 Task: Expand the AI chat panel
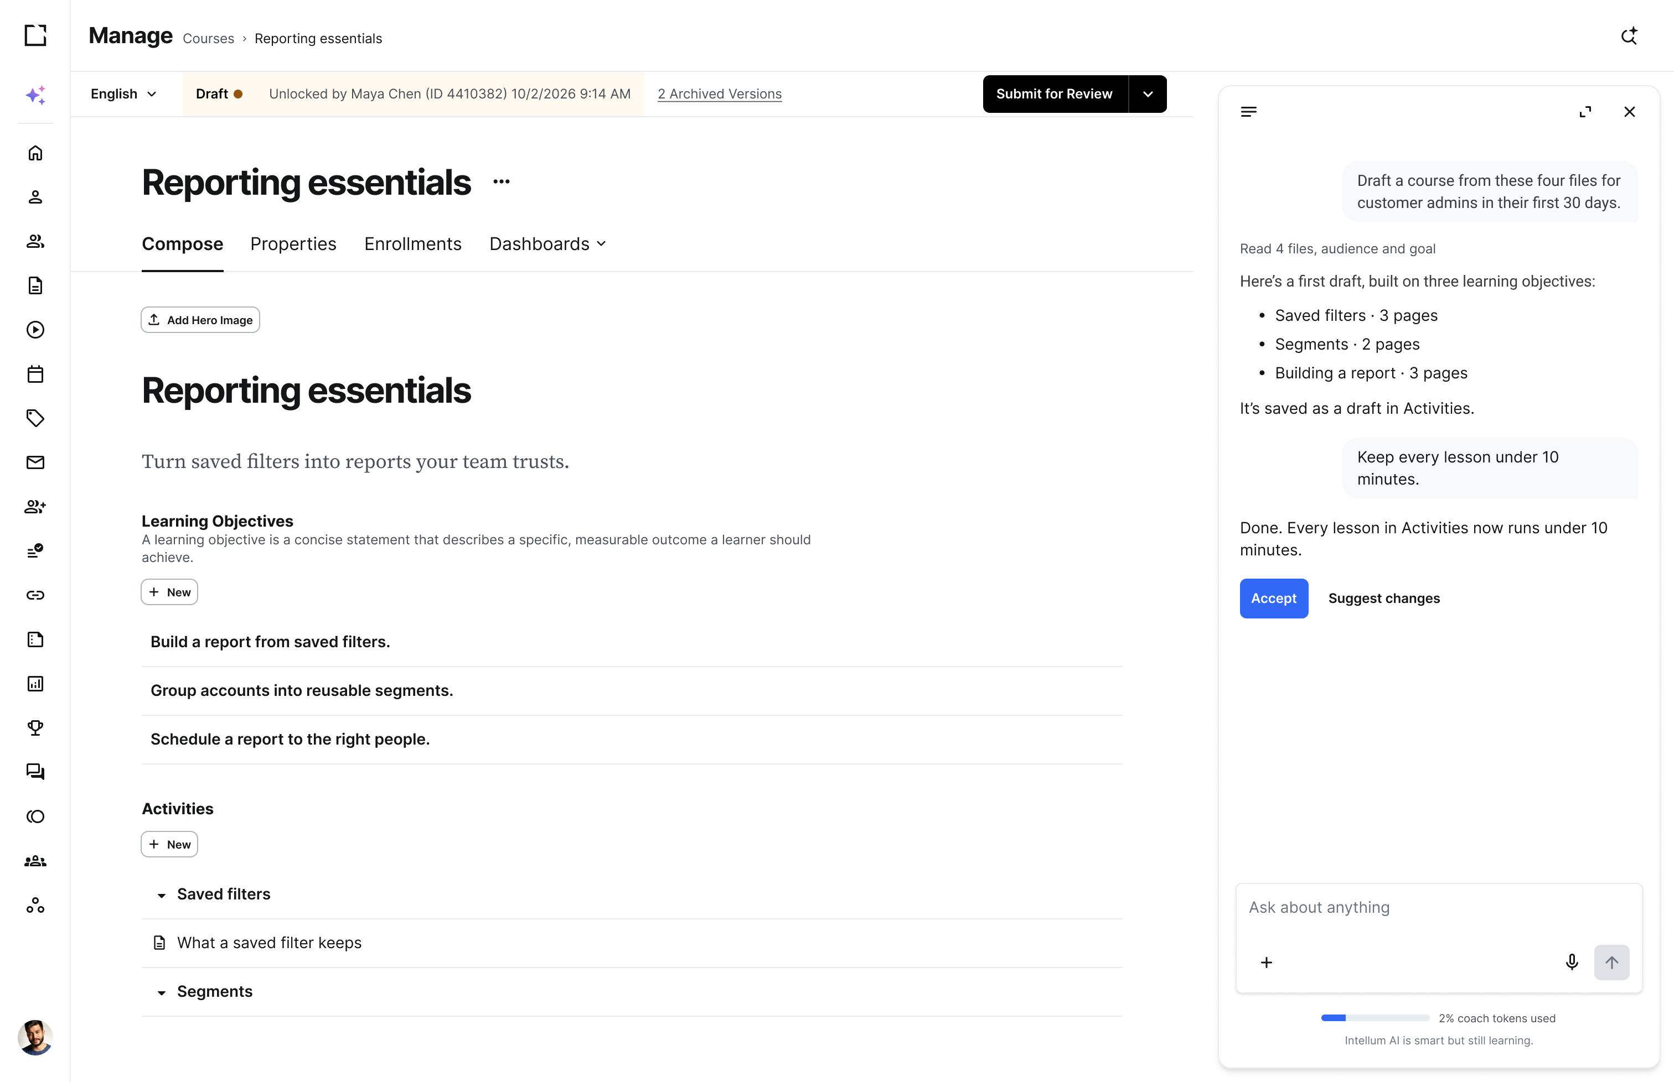coord(1585,112)
